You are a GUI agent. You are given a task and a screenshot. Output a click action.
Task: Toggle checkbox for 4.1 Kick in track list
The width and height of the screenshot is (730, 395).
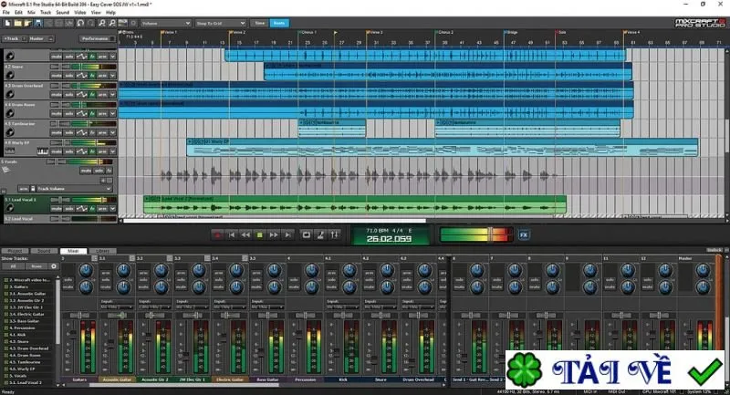[6, 335]
